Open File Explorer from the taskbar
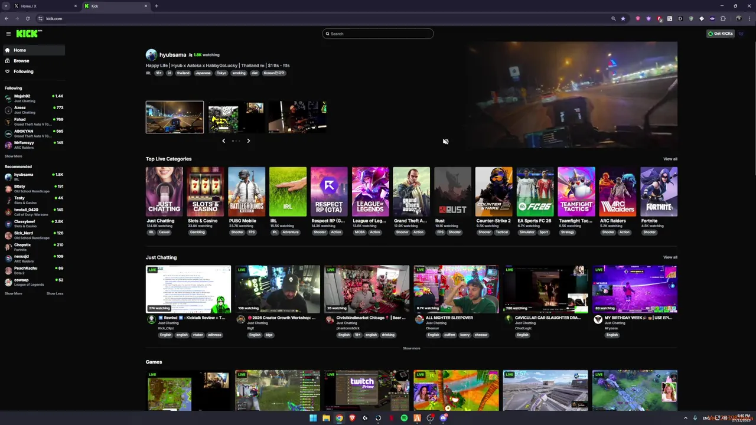The width and height of the screenshot is (756, 425). (326, 418)
